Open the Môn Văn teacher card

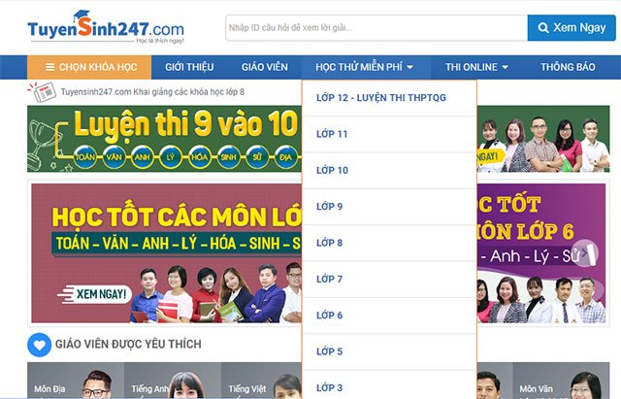[561, 381]
